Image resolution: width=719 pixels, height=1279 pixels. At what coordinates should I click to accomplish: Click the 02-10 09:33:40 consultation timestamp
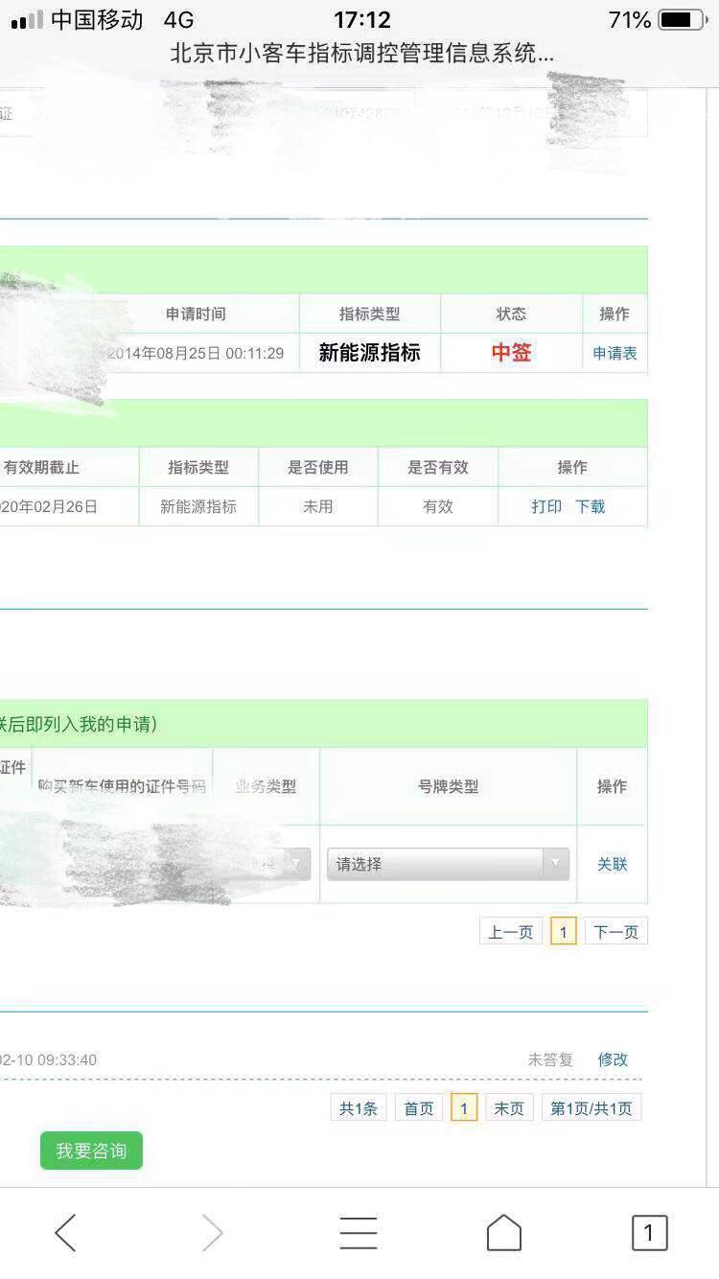point(48,1060)
